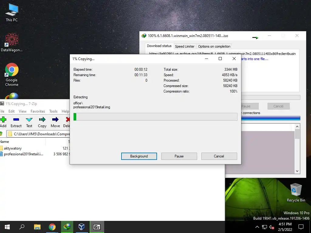The height and width of the screenshot is (233, 311).
Task: Select the aktywatory folder in 7-Zip
Action: (13, 148)
